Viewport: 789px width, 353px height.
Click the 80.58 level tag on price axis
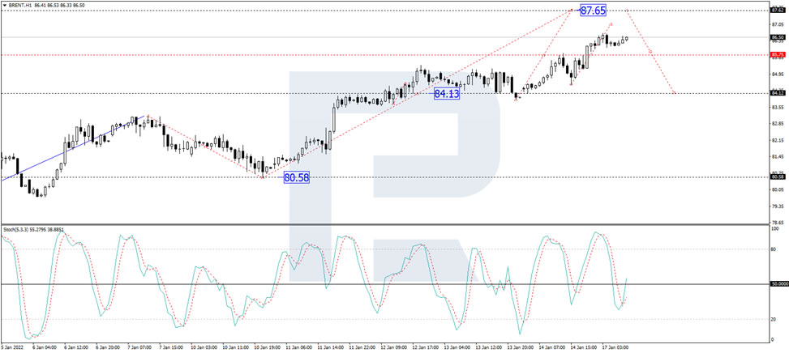[x=778, y=176]
